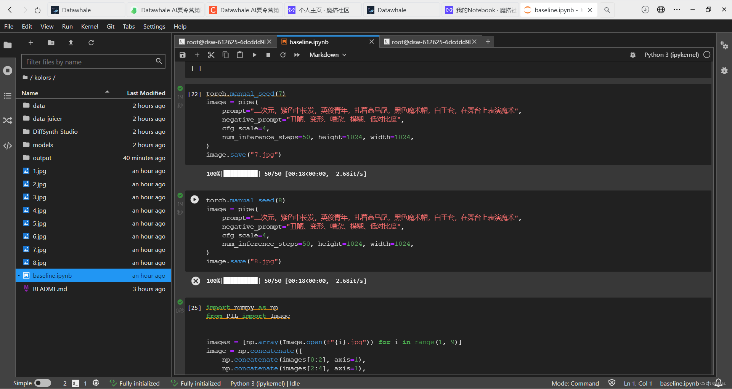Sort files by Name column
Image resolution: width=732 pixels, height=389 pixels.
click(66, 93)
